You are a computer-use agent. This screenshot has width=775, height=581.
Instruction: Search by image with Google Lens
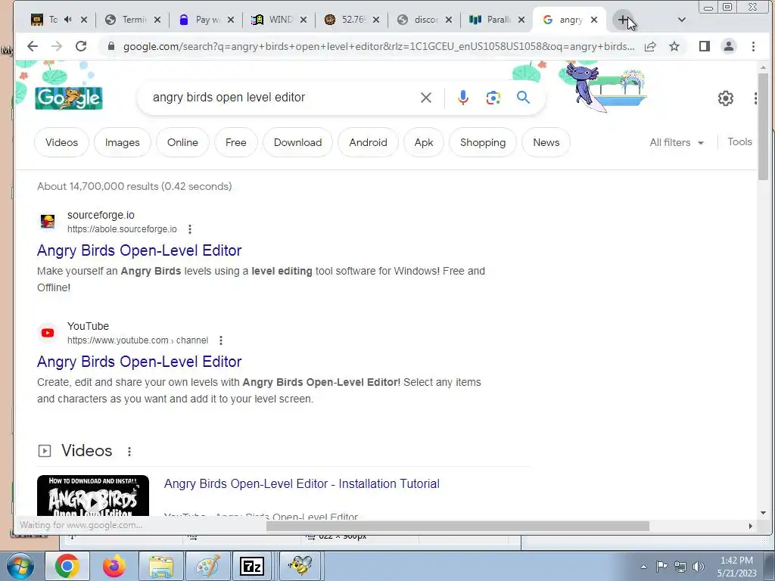[x=493, y=98]
